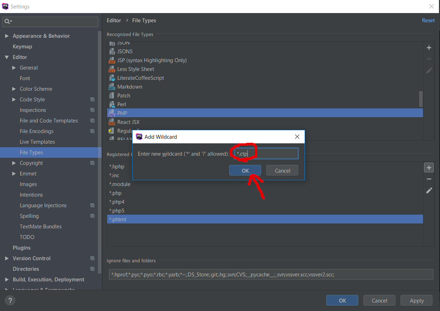This screenshot has width=440, height=311.
Task: Click the Less Style Sheet file icon
Action: click(x=112, y=69)
